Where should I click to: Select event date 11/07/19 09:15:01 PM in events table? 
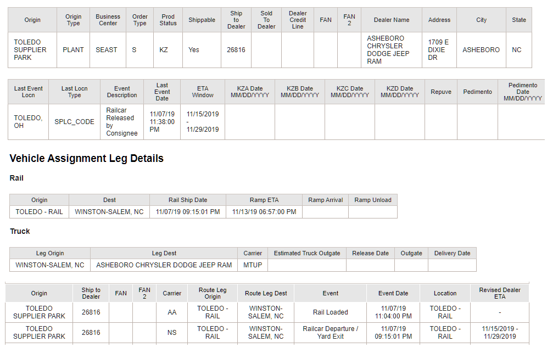point(393,333)
